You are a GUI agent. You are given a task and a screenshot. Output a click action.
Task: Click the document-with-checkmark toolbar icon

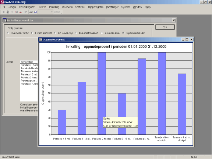26,12
